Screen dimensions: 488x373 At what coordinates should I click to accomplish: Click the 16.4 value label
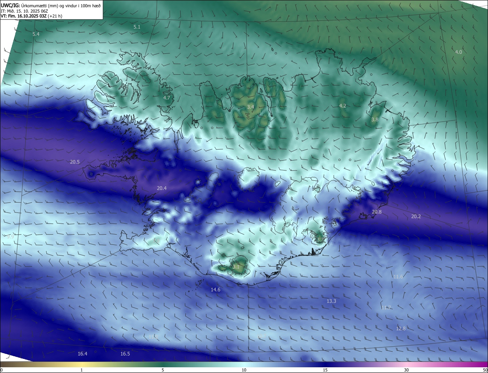[x=82, y=354]
